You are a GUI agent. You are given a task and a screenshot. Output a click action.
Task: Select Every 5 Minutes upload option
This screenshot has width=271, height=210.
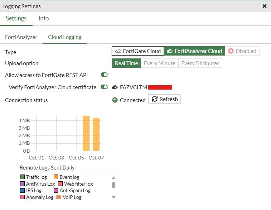point(200,63)
